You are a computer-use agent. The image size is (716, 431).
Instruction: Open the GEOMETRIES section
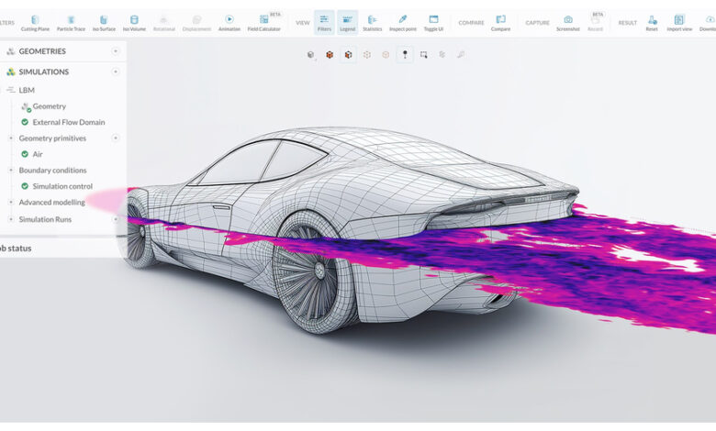pyautogui.click(x=41, y=51)
